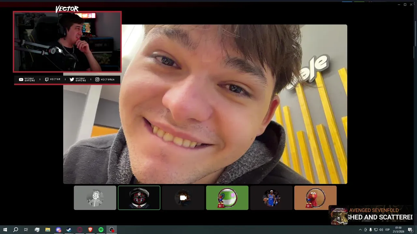Image resolution: width=417 pixels, height=234 pixels.
Task: Click the large focused video of smiling person
Action: [x=205, y=104]
